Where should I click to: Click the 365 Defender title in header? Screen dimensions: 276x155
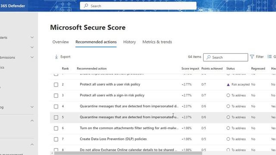point(13,6)
